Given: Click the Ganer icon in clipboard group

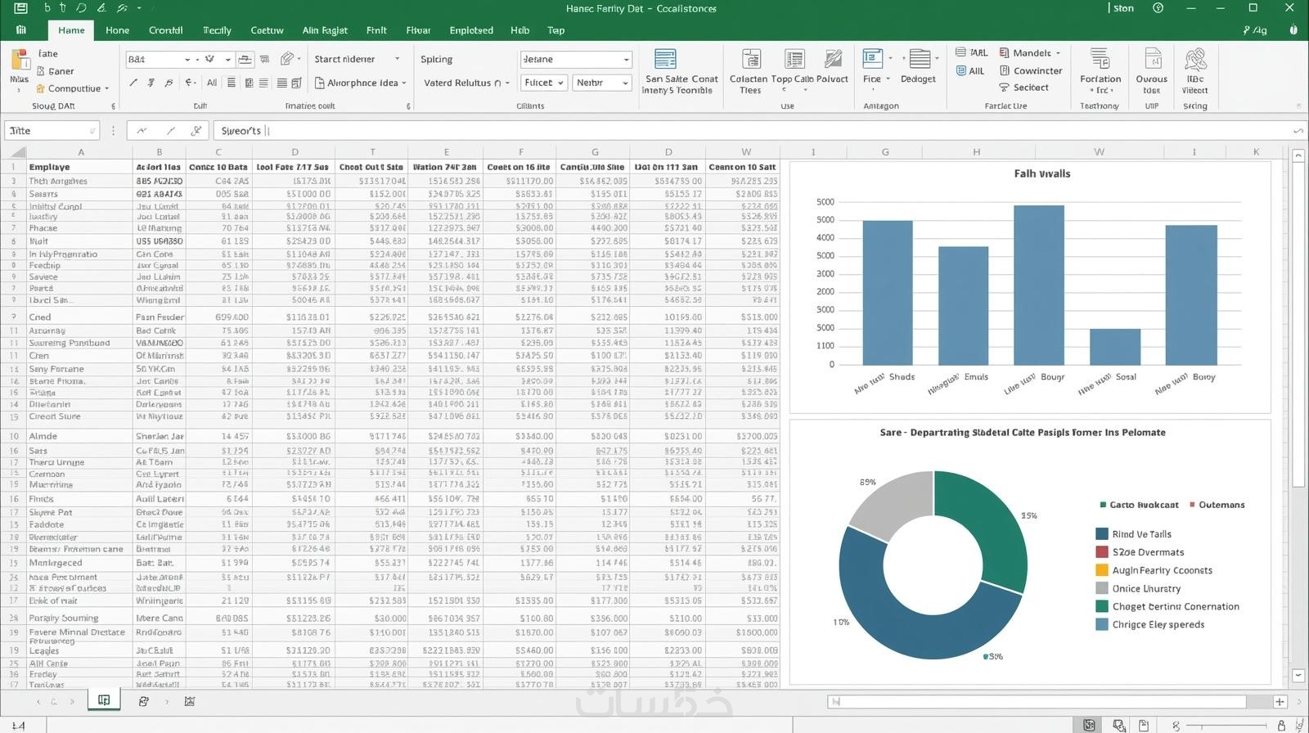Looking at the screenshot, I should 41,71.
